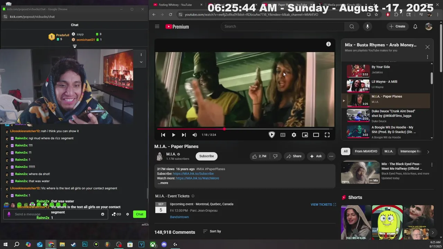The width and height of the screenshot is (443, 249).
Task: Switch to theater mode
Action: pos(316,135)
